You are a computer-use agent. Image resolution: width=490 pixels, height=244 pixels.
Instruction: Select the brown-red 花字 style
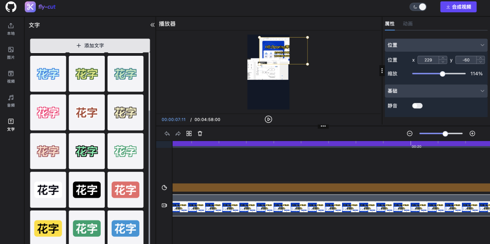[87, 112]
